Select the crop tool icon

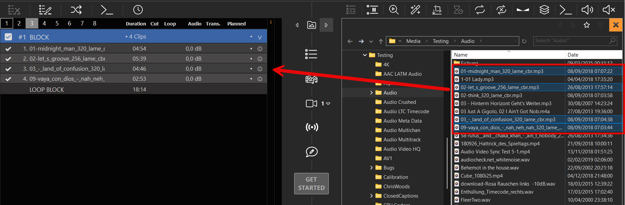click(437, 10)
